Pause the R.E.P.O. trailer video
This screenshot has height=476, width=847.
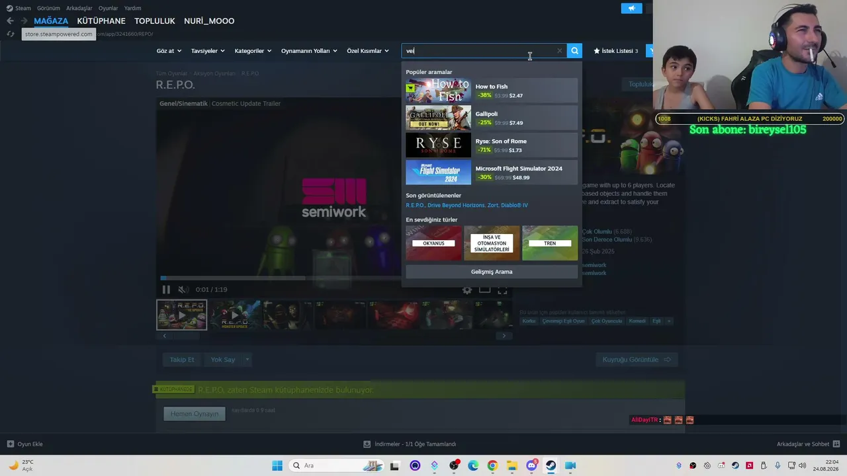(x=166, y=290)
